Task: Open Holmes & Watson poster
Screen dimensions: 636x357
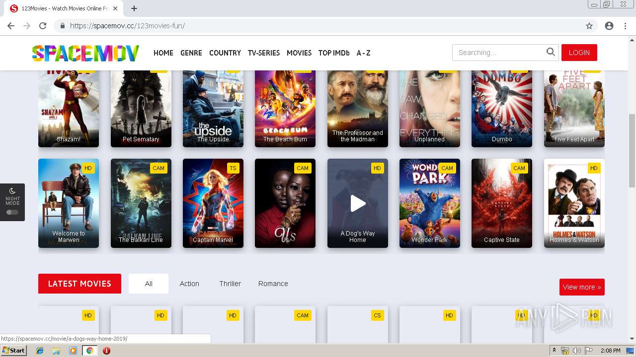Action: coord(574,203)
